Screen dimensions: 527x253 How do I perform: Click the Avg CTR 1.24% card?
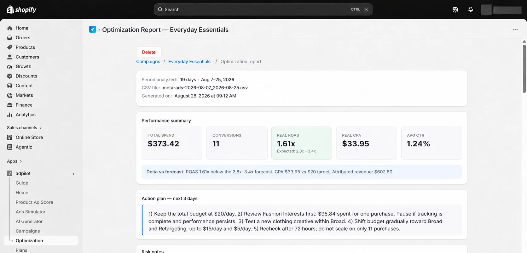(x=431, y=143)
